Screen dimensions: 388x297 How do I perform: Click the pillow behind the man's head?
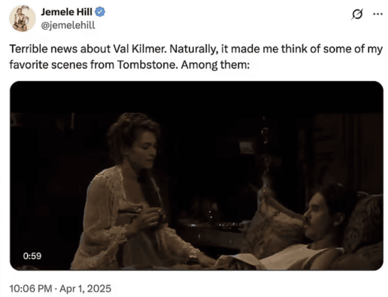point(363,218)
